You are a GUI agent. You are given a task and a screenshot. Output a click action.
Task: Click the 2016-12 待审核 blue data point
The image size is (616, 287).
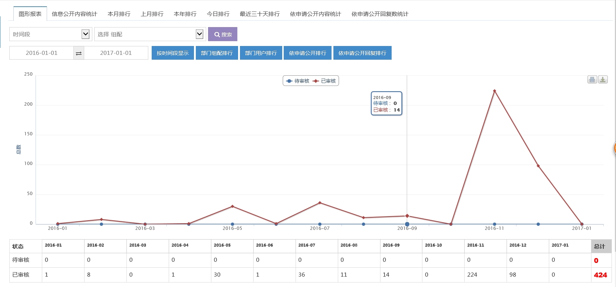coord(538,224)
